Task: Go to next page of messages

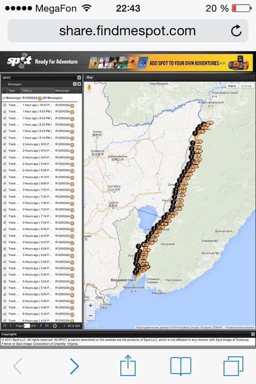Action: point(41,325)
